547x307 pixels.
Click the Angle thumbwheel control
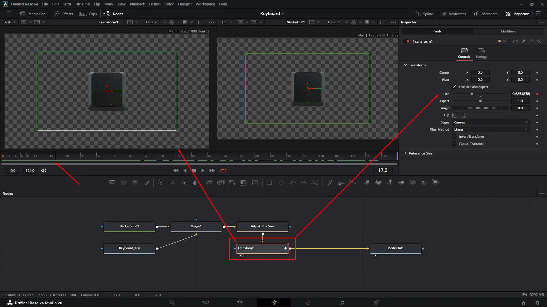click(x=480, y=108)
